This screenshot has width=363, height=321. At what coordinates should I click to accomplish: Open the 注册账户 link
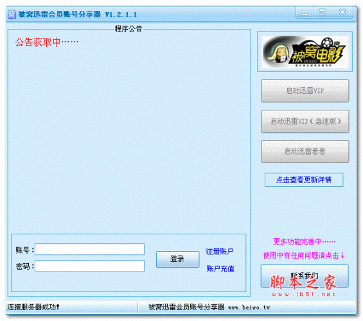(x=220, y=251)
